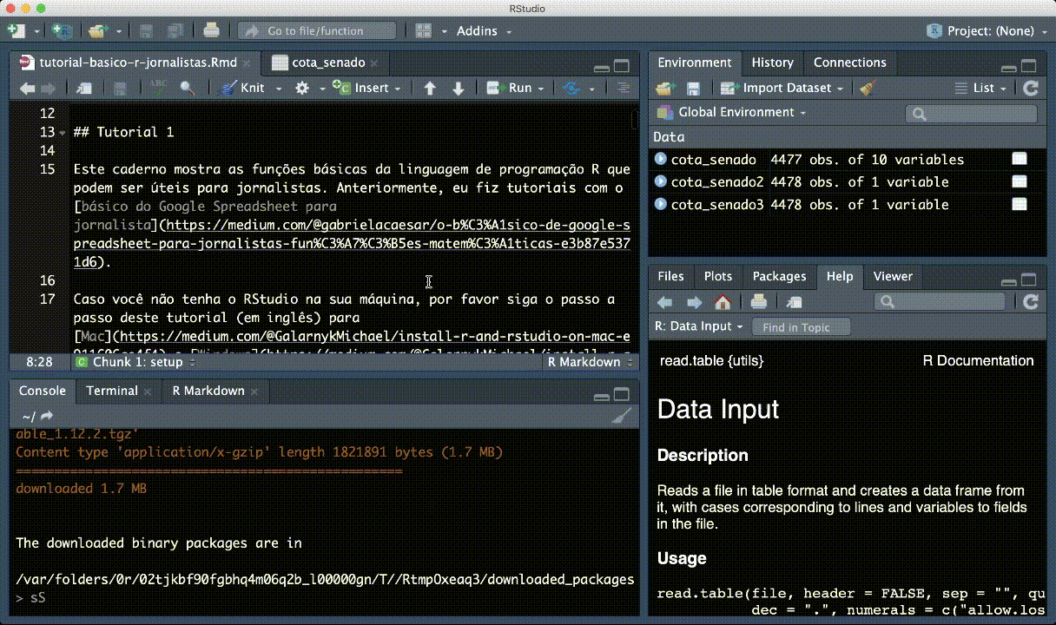Image resolution: width=1056 pixels, height=625 pixels.
Task: Expand the cota_senado2 data entry
Action: 661,181
